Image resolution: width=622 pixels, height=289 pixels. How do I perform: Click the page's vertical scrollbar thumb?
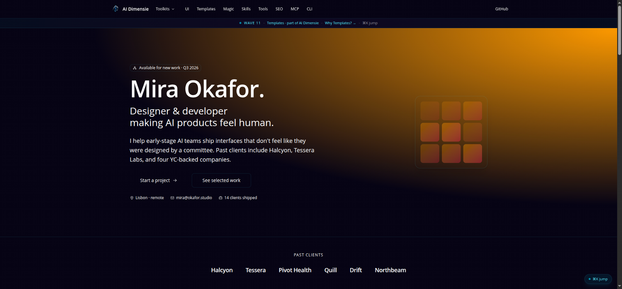coord(620,30)
